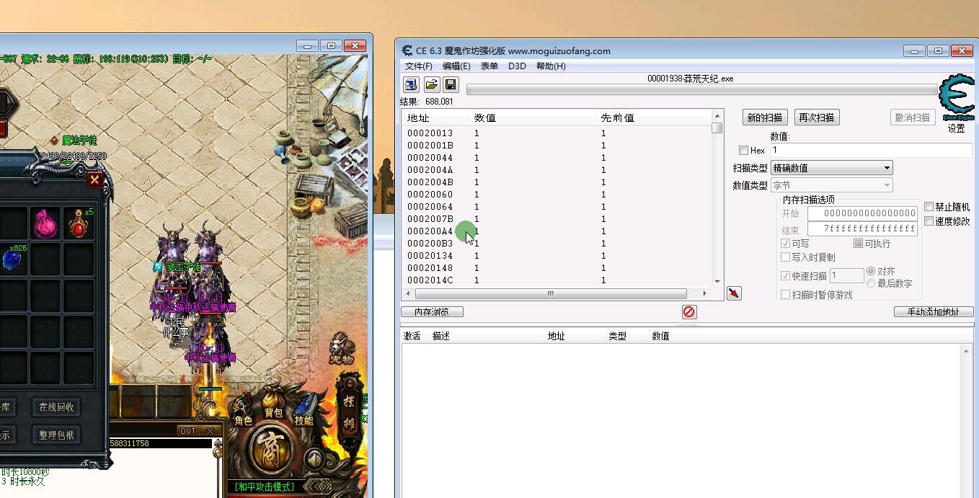Select the red potion x5 item in the inventory
979x498 pixels.
tap(79, 224)
